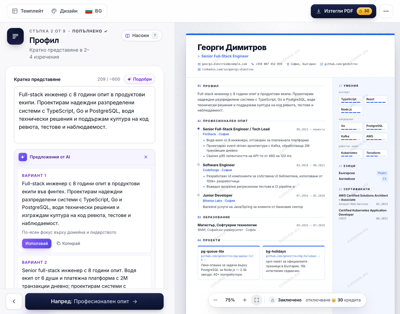This screenshot has height=314, width=400.
Task: Click the lock icon next to Заключено
Action: point(272,300)
